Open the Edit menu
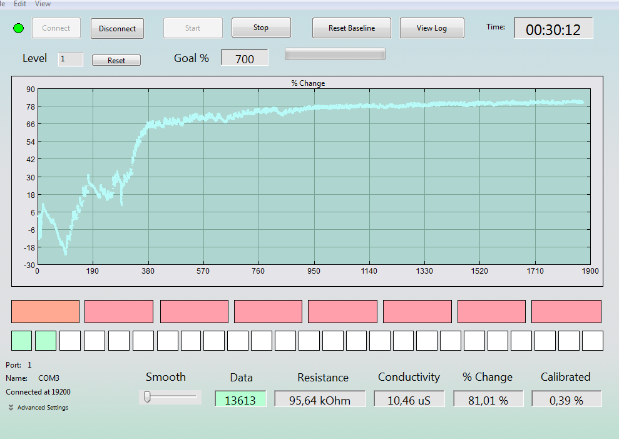The width and height of the screenshot is (619, 439). (x=20, y=4)
